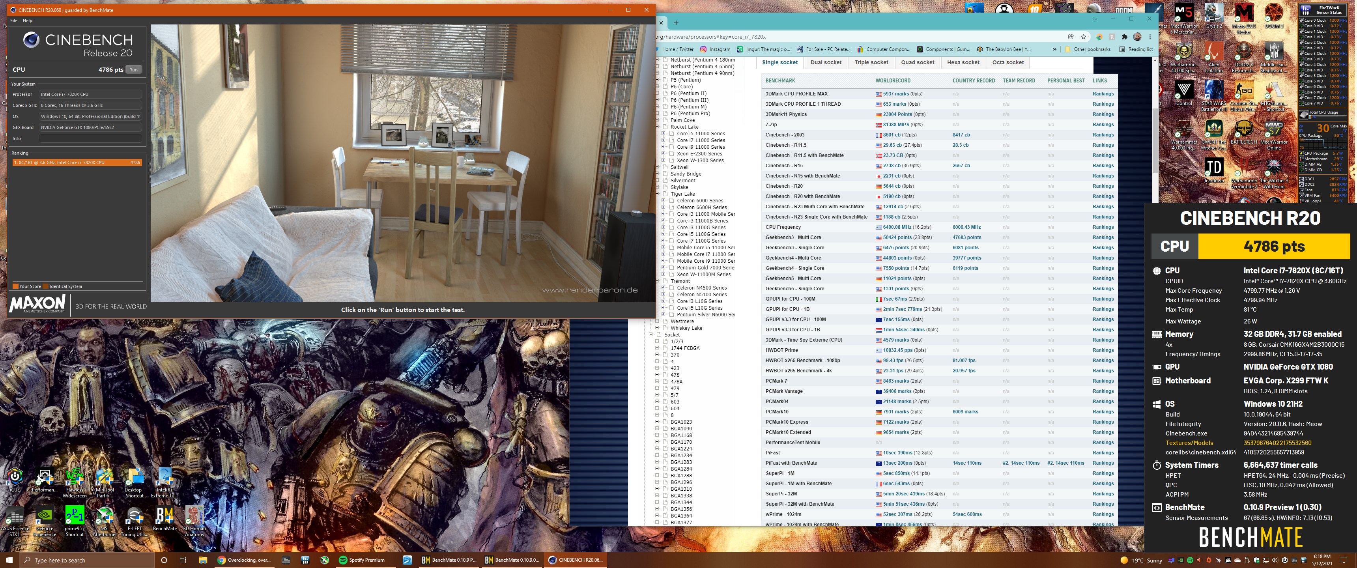Show hidden bookmarks overflow chevron
This screenshot has width=1357, height=568.
[1054, 50]
